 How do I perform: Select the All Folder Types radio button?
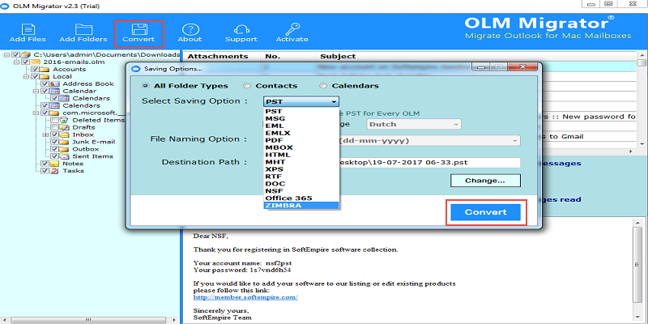point(145,86)
